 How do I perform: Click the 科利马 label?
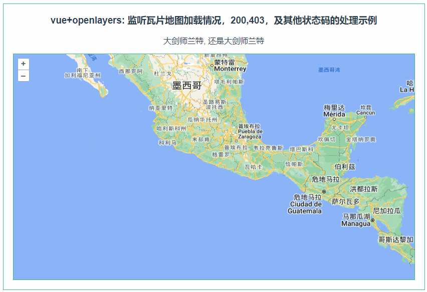(x=167, y=143)
